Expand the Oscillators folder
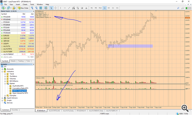The image size is (192, 115). pos(5,76)
